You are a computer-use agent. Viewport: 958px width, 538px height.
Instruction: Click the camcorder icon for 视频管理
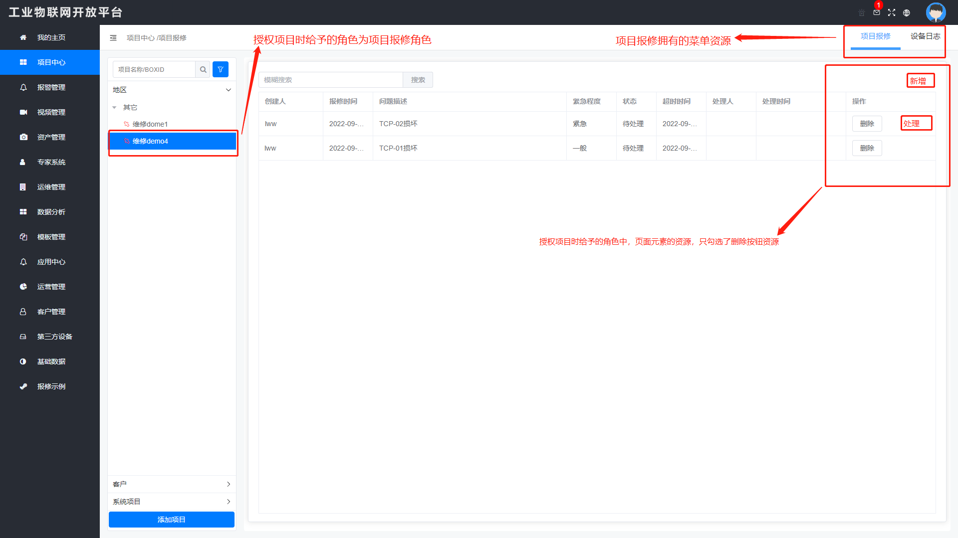point(23,112)
